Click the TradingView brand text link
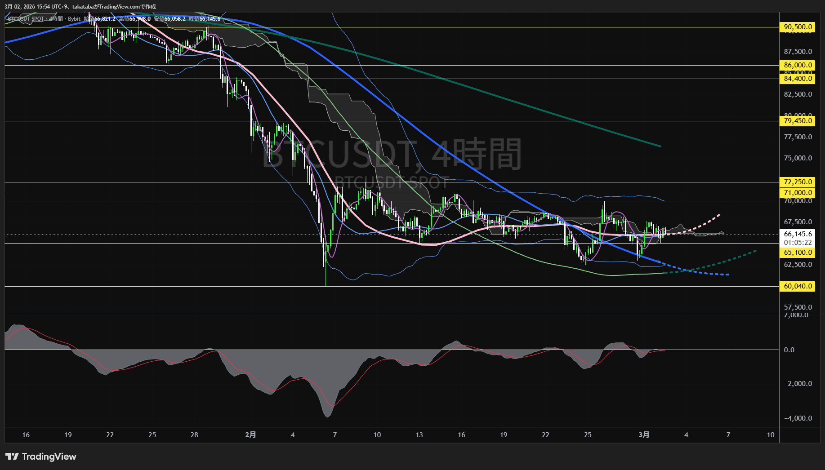825x470 pixels. 49,457
